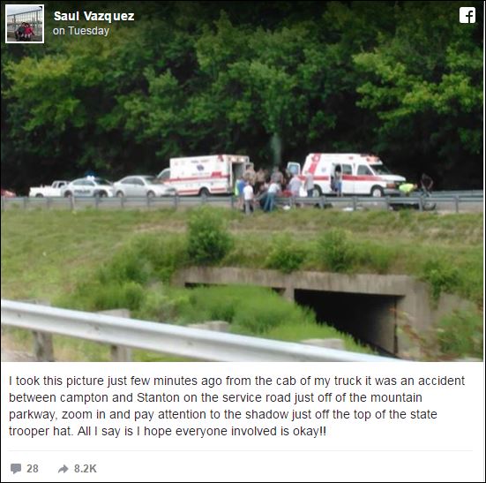Click the person in neon yellow vest
Viewport: 486px width, 483px height.
[x=407, y=189]
